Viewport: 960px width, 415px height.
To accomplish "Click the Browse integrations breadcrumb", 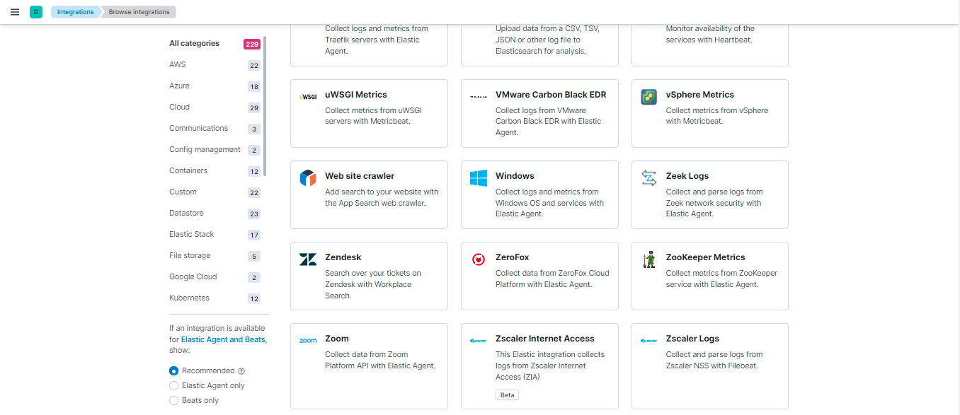I will [x=139, y=12].
